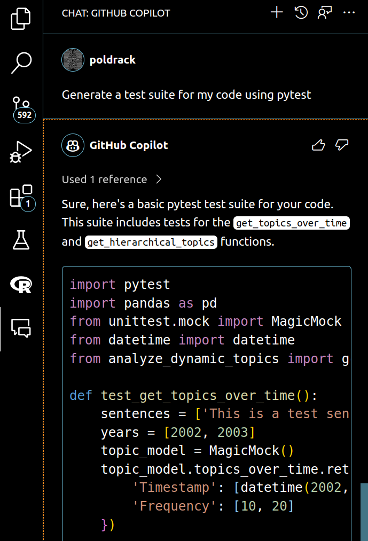Click the get_hierarchical_topics symbol link
Image resolution: width=368 pixels, height=541 pixels.
pyautogui.click(x=151, y=242)
